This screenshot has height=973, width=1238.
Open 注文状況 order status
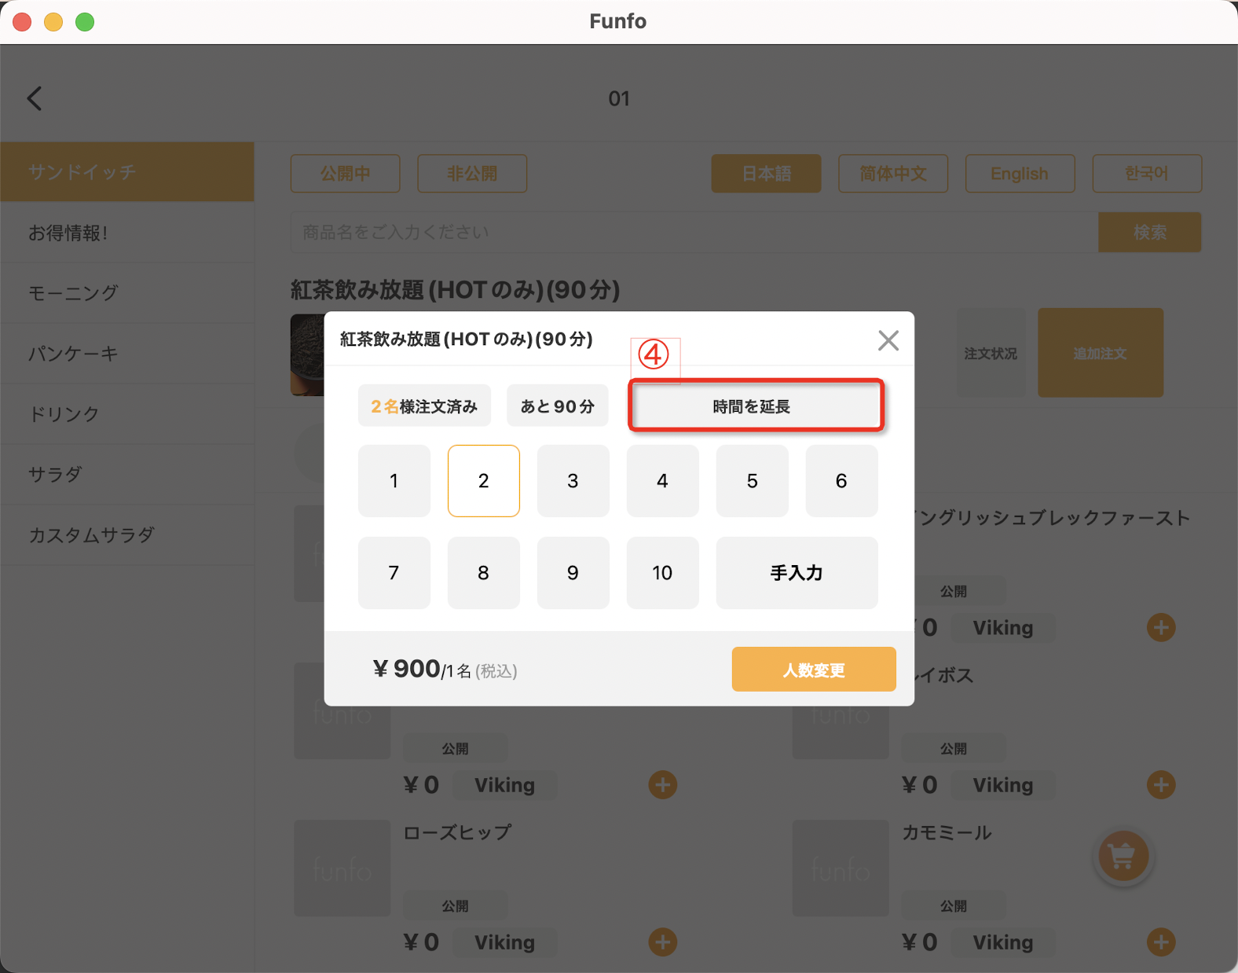[x=991, y=353]
